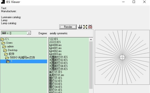Select 角射灯01.ies file
Image resolution: width=150 pixels, height=93 pixels.
(x=56, y=75)
